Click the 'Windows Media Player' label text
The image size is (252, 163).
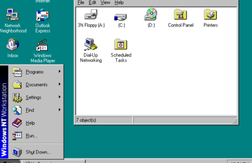(43, 58)
